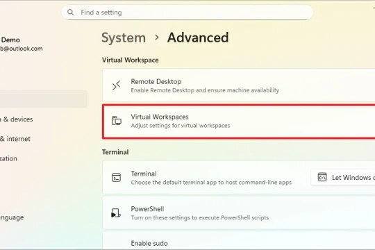The height and width of the screenshot is (250, 375).
Task: Click the Remote Desktop icon
Action: pyautogui.click(x=116, y=85)
